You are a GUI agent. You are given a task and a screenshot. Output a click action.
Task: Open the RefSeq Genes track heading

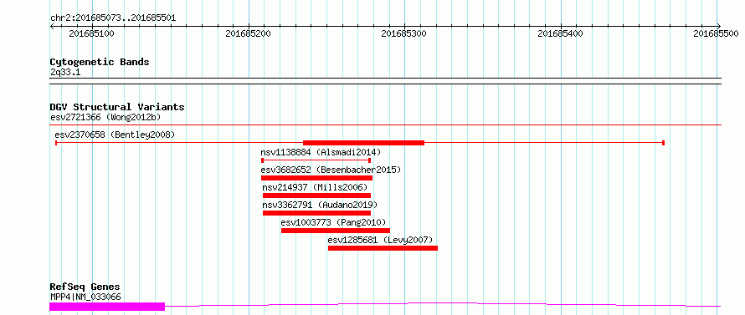click(85, 287)
